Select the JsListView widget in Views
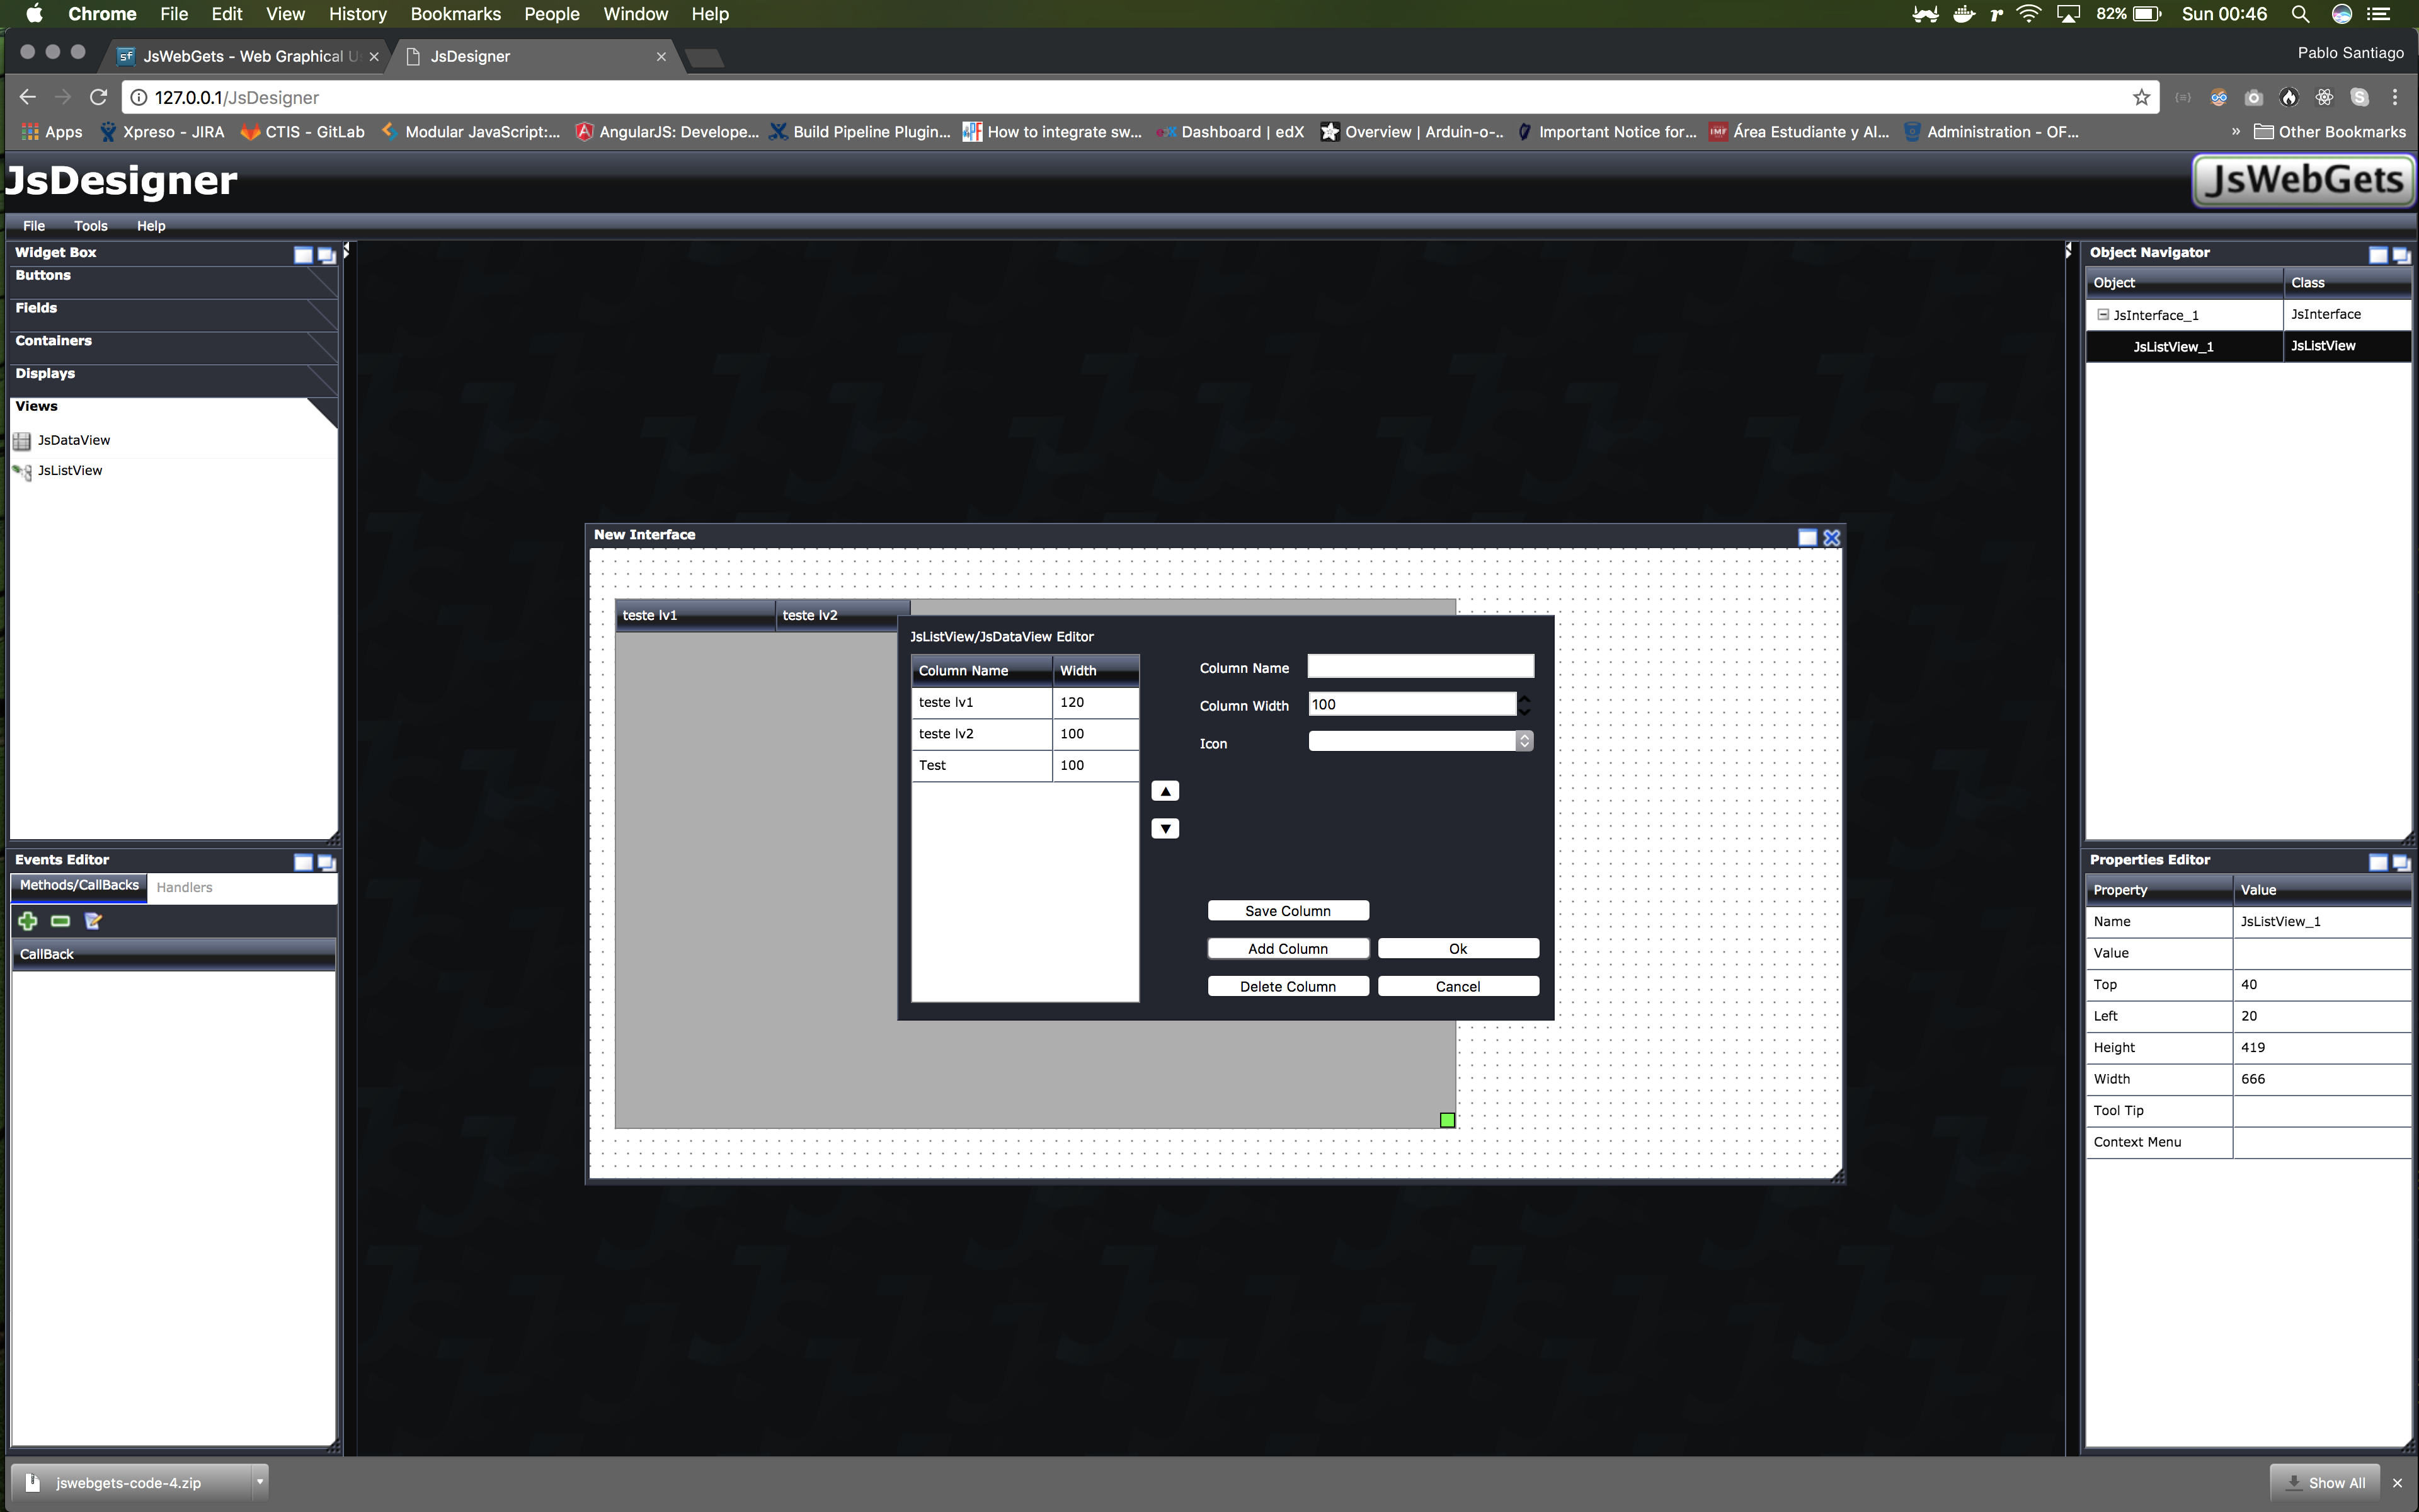Viewport: 2419px width, 1512px height. (x=69, y=471)
